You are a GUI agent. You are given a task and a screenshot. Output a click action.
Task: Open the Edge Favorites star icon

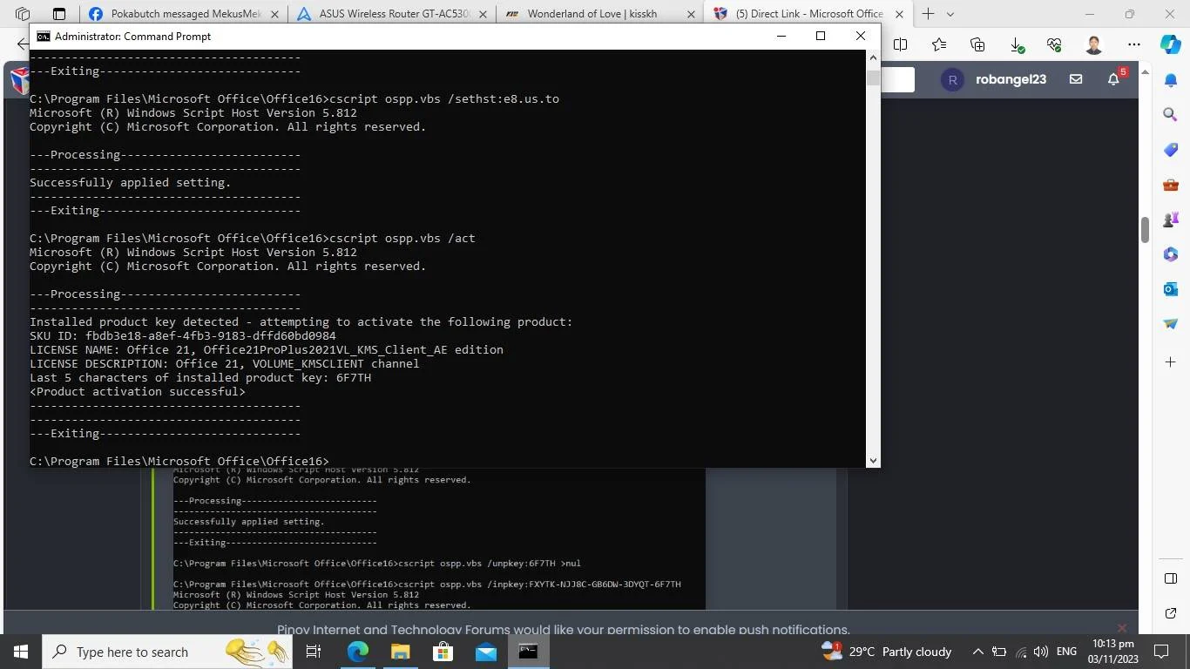[x=939, y=44]
